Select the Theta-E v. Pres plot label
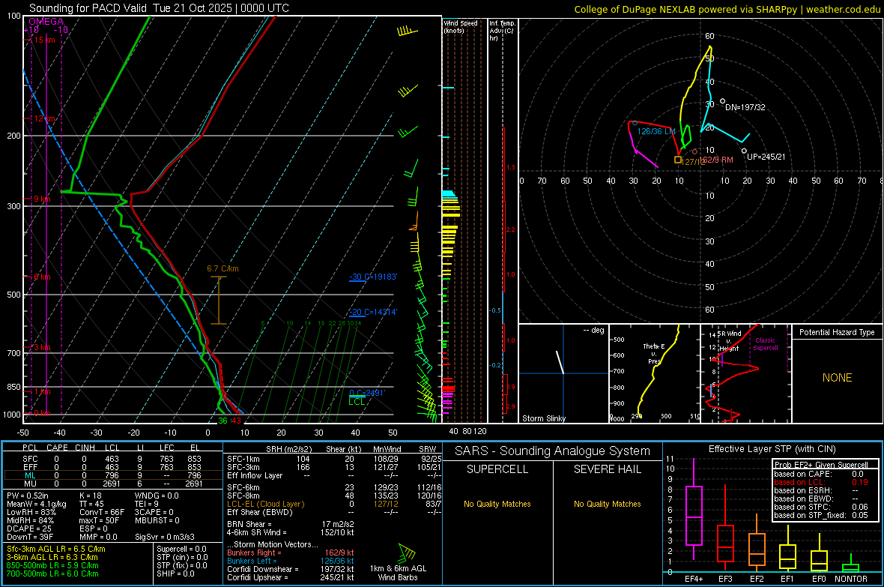 654,353
